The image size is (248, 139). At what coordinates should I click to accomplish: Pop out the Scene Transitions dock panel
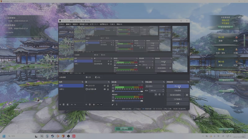[x=164, y=82]
